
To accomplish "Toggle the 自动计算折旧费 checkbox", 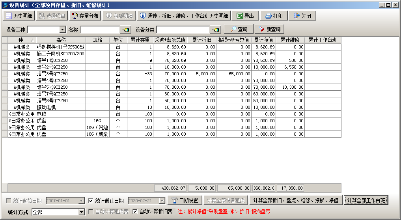I will point(135,212).
